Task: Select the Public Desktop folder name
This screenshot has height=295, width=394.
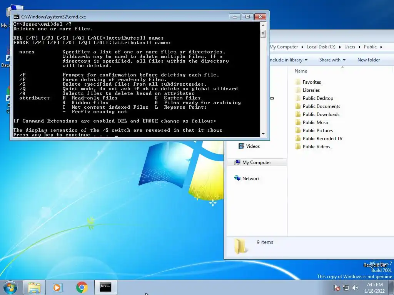Action: coord(318,98)
